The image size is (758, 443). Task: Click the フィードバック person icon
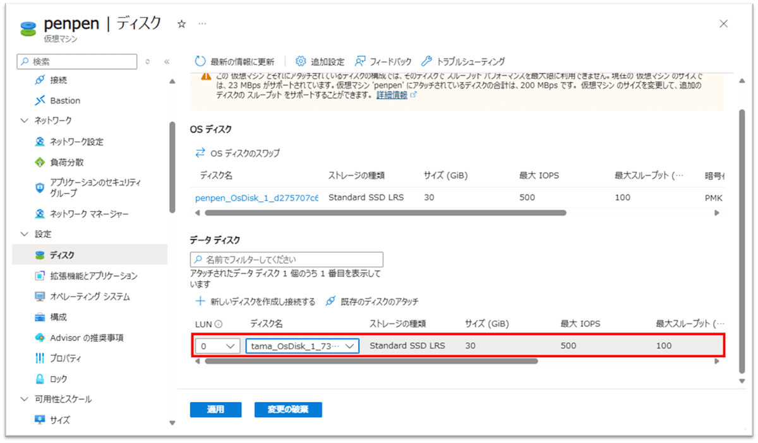pyautogui.click(x=360, y=61)
